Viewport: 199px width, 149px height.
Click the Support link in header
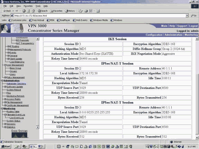(x=182, y=26)
